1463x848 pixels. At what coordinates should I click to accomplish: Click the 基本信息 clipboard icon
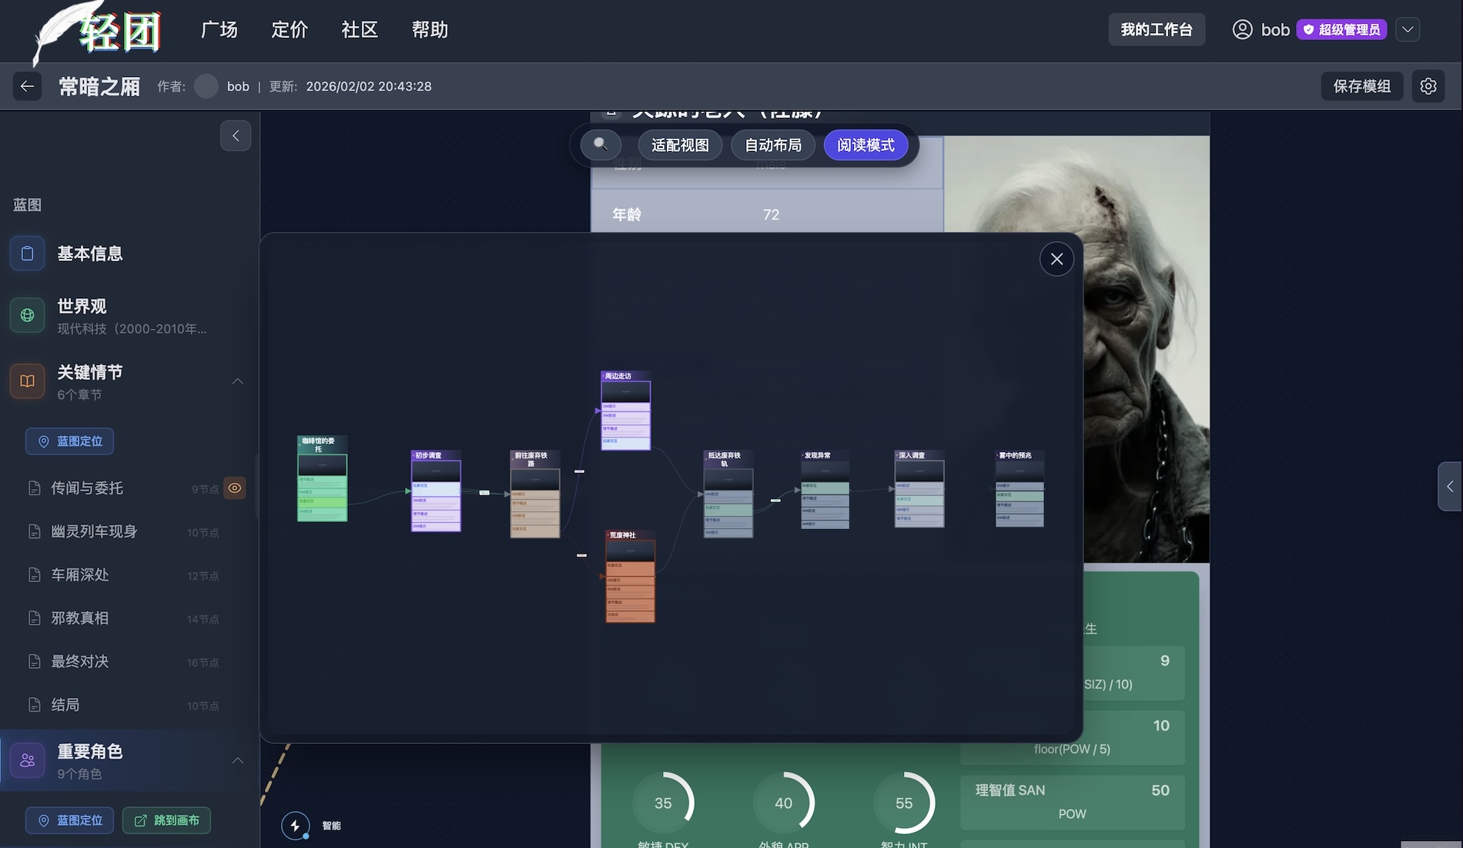point(27,253)
